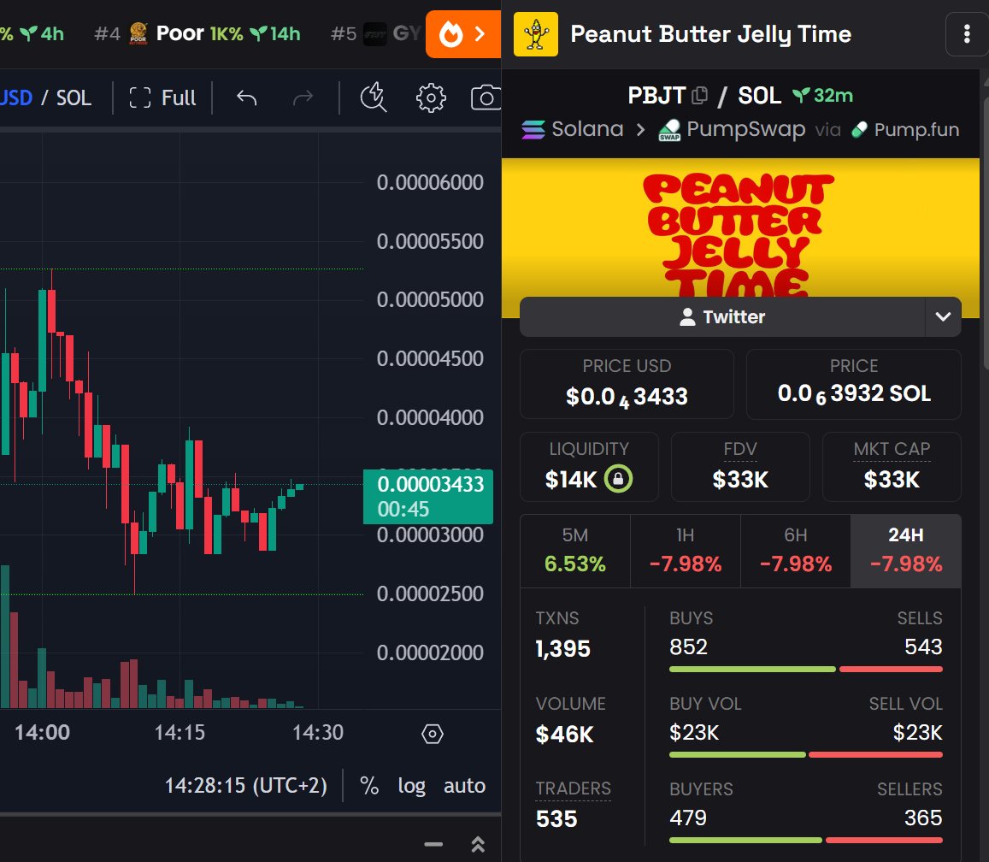This screenshot has height=862, width=989.
Task: Click the Solana chain icon
Action: click(533, 129)
